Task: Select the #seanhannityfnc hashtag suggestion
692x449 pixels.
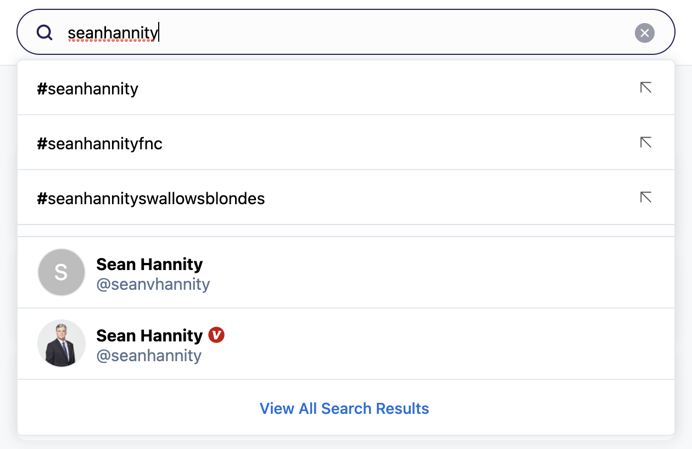Action: 100,144
